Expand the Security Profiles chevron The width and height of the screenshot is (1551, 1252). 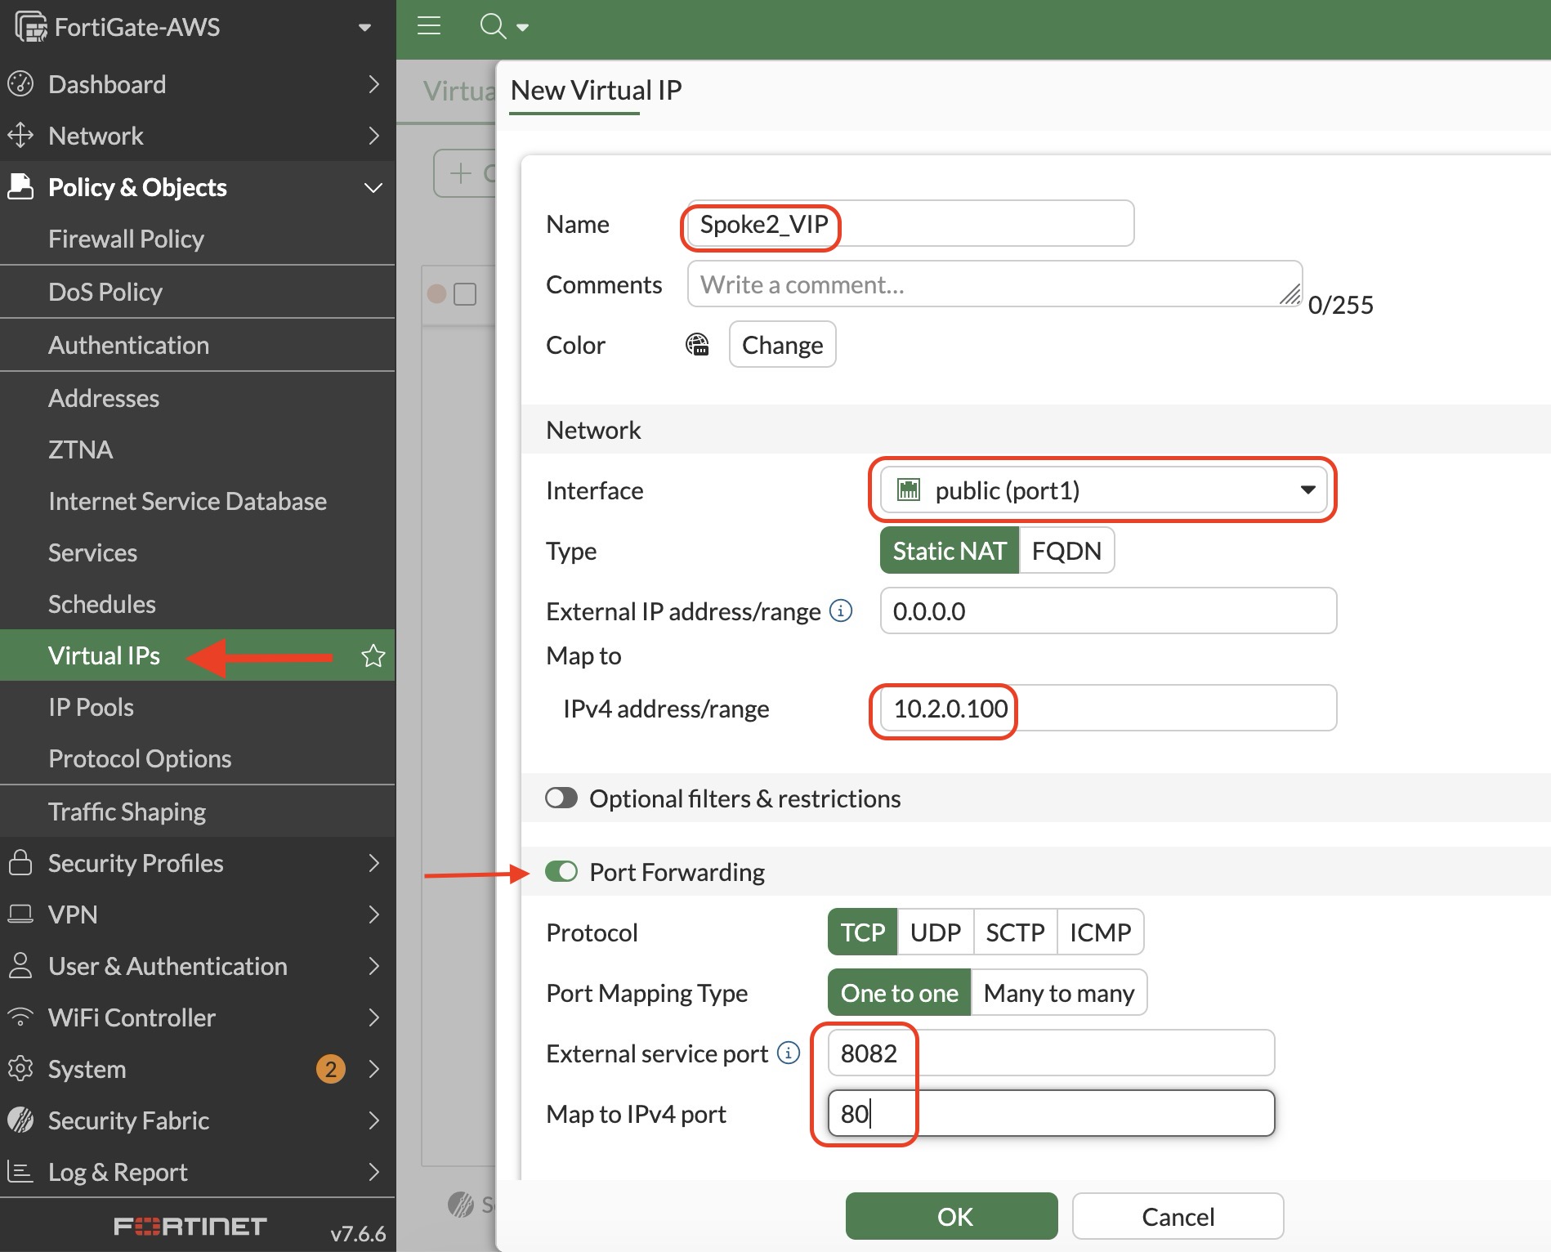point(373,862)
